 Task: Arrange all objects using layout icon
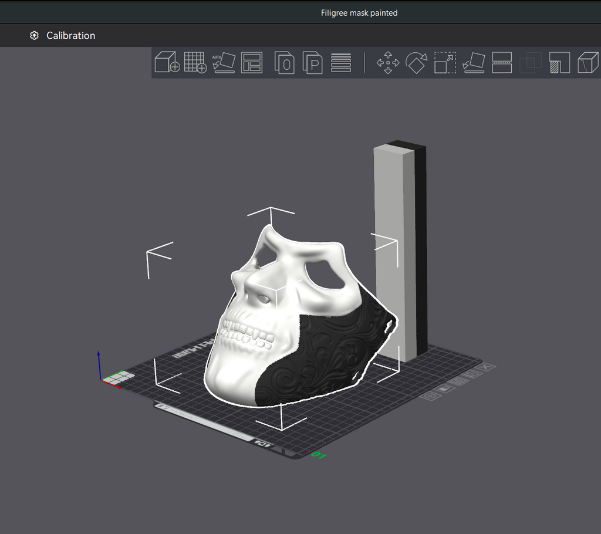coord(252,62)
